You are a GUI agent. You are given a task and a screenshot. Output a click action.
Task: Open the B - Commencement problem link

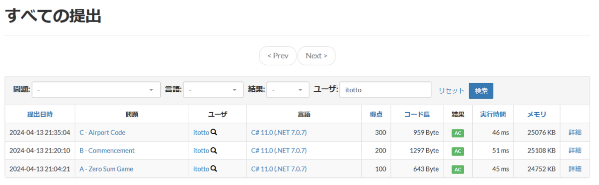107,151
